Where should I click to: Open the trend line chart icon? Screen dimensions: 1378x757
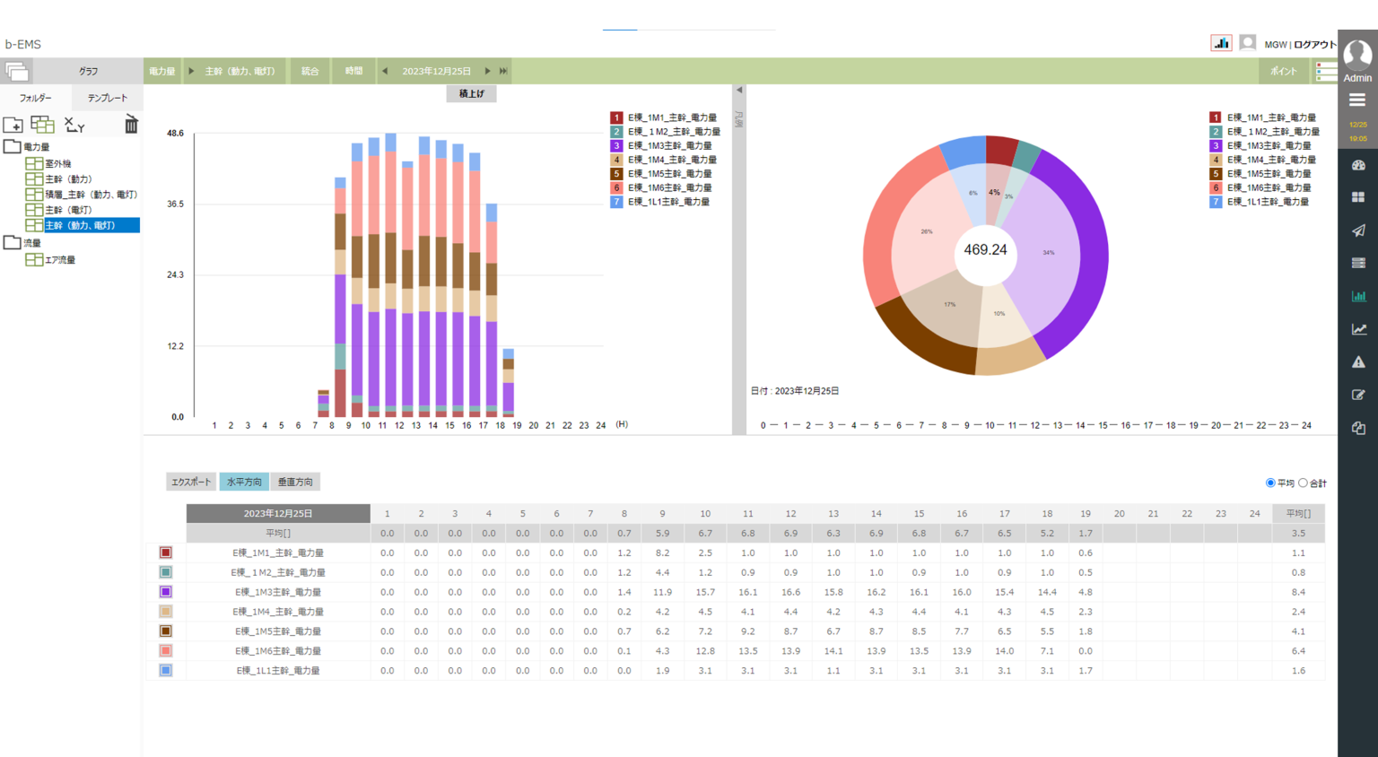point(1357,329)
